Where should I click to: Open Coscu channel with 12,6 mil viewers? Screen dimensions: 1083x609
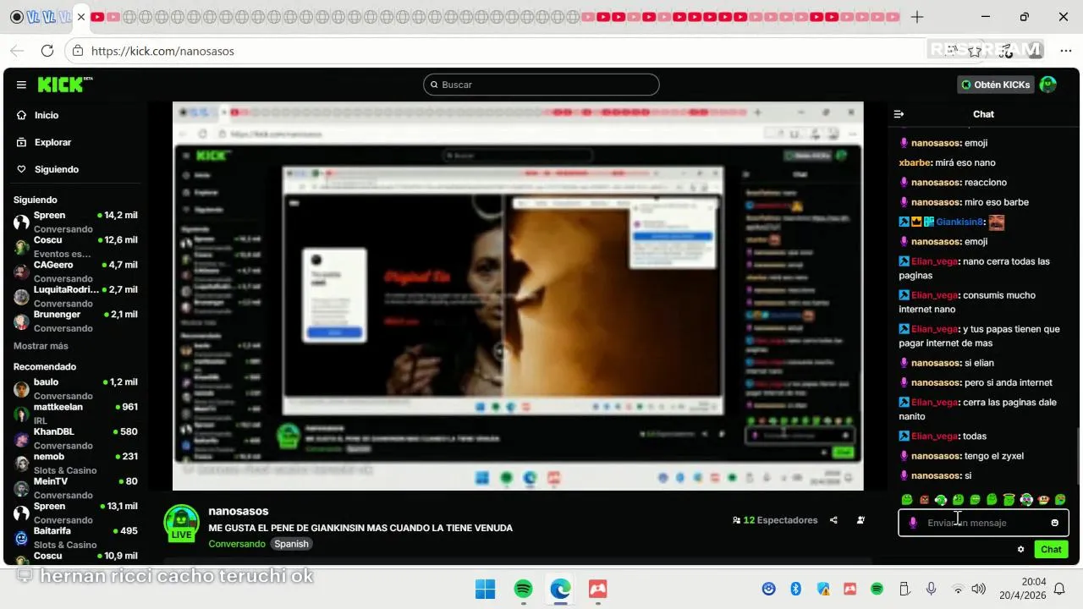pyautogui.click(x=75, y=246)
